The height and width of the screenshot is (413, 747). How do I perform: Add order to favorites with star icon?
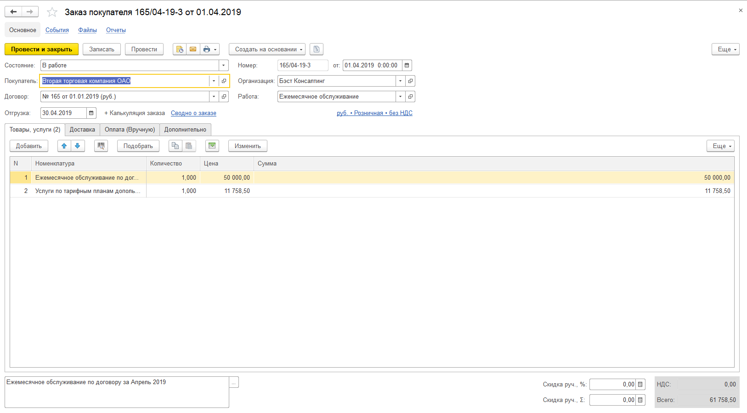point(52,12)
